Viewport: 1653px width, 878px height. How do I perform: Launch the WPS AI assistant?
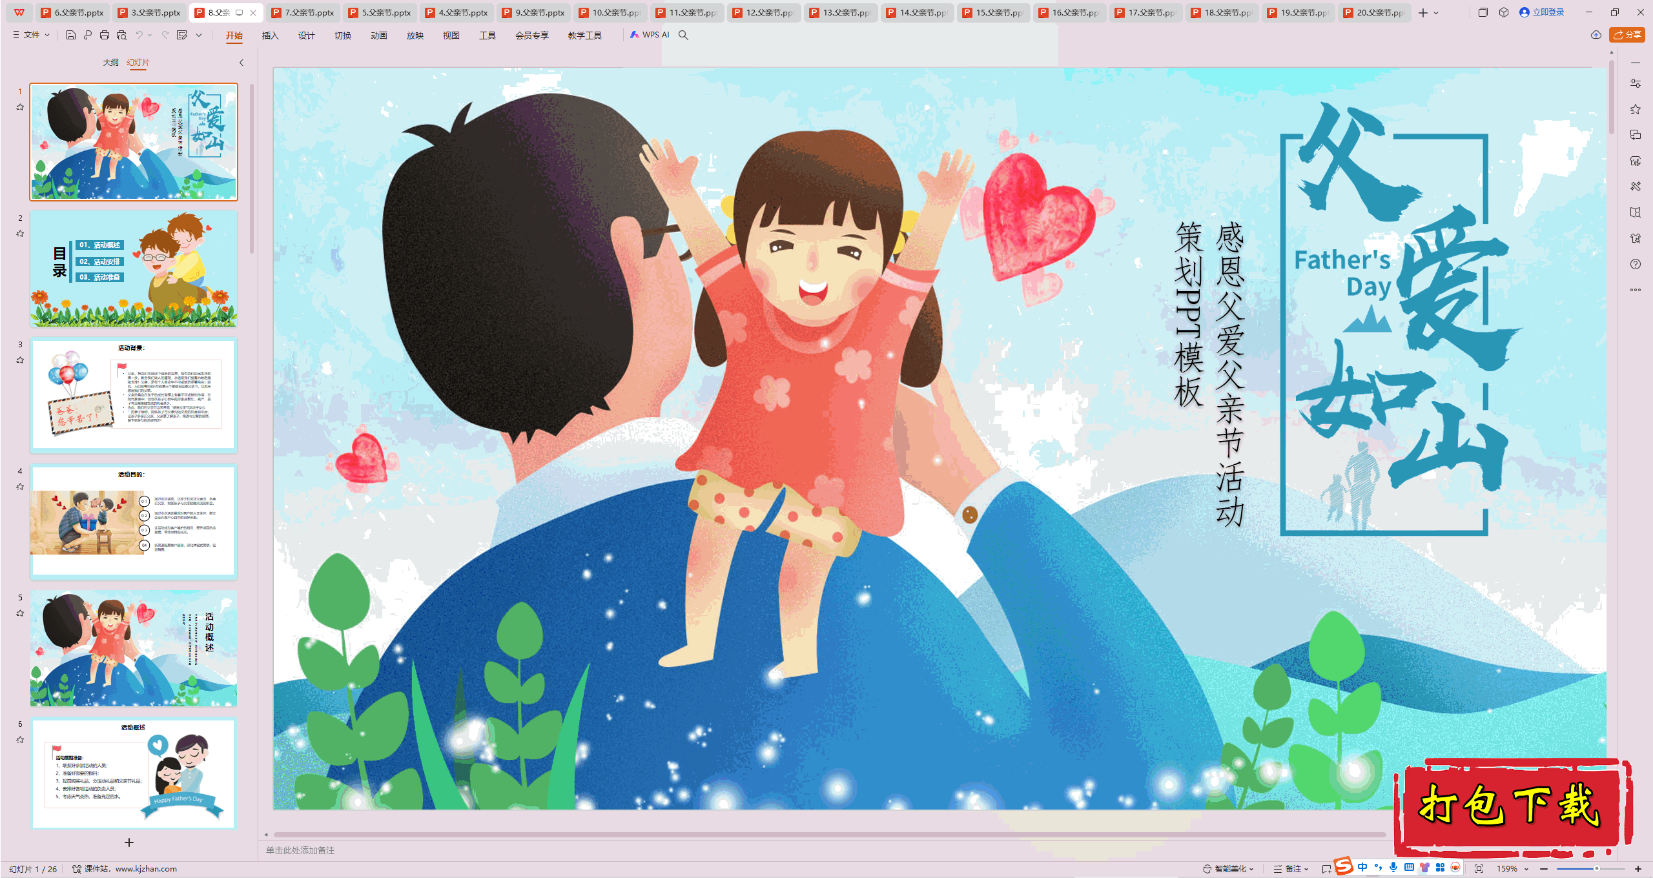(x=650, y=35)
